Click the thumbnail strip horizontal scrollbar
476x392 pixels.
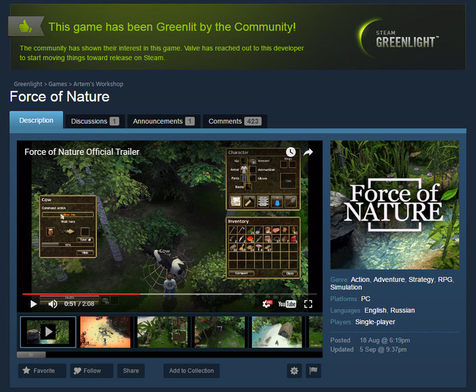coord(31,354)
